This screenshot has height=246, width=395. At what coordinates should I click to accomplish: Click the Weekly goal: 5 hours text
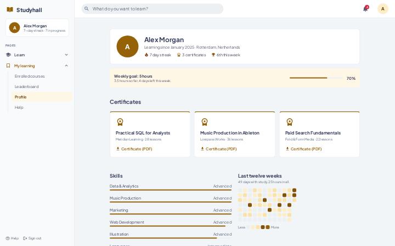coord(133,76)
